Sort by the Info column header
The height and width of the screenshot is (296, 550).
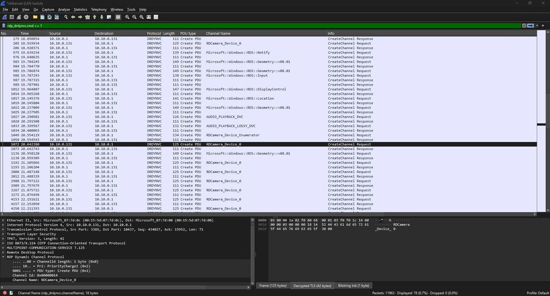tap(431, 34)
